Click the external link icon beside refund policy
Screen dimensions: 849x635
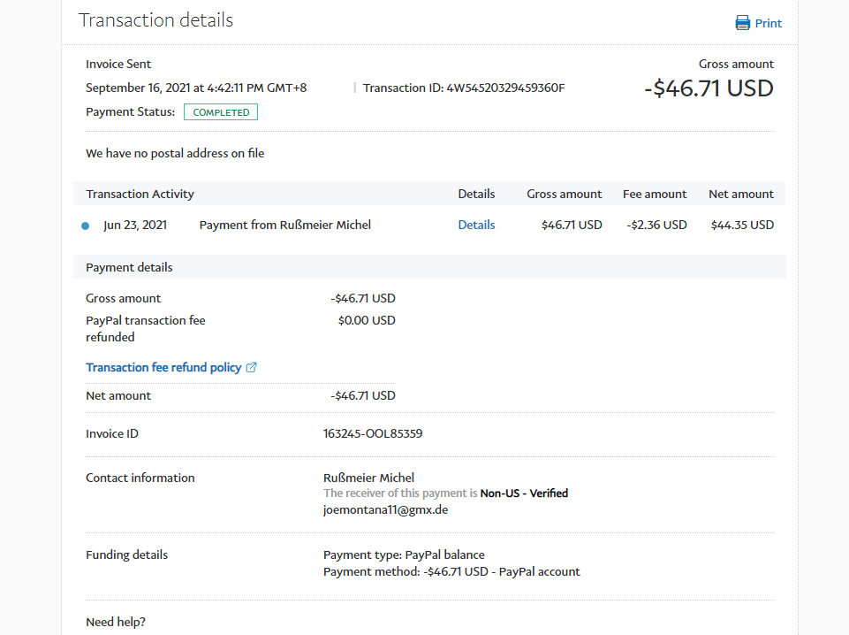tap(251, 367)
